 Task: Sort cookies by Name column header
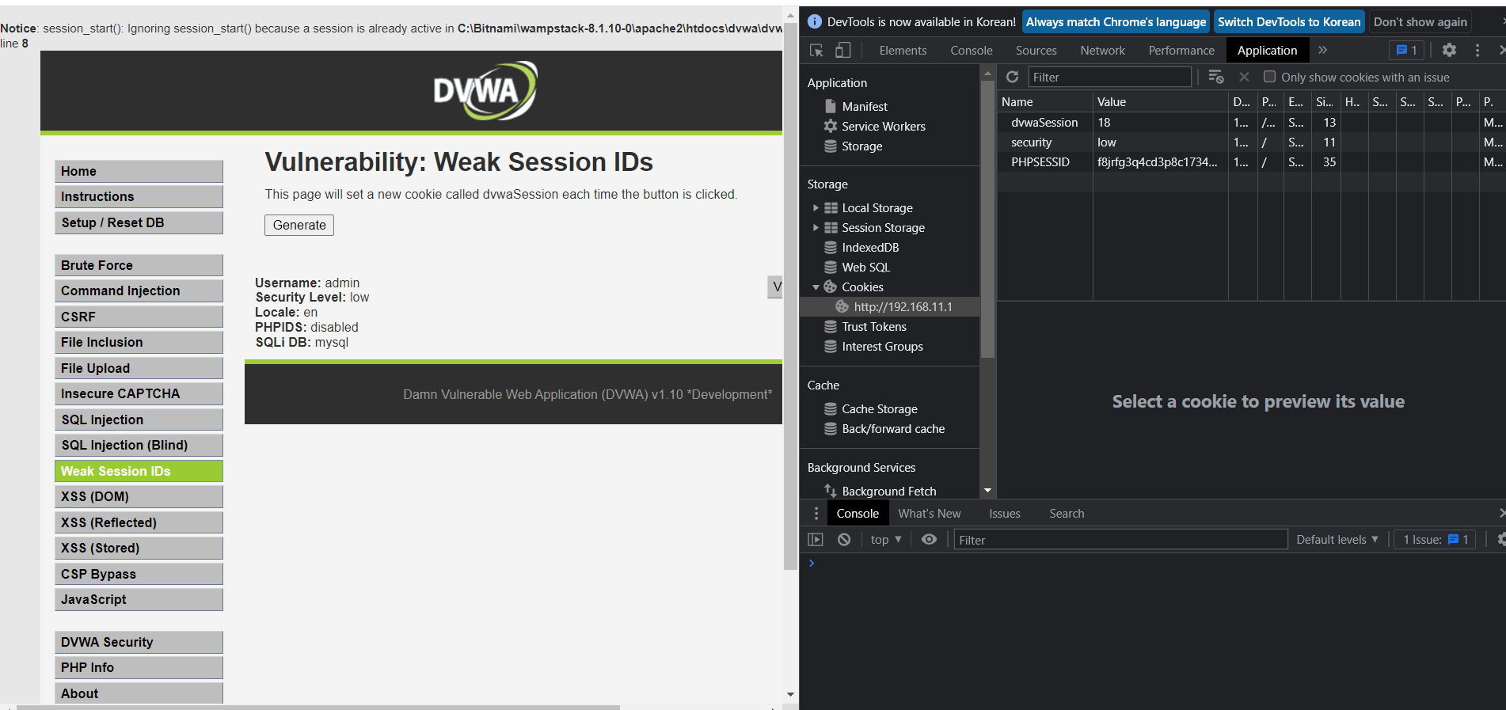[1045, 101]
